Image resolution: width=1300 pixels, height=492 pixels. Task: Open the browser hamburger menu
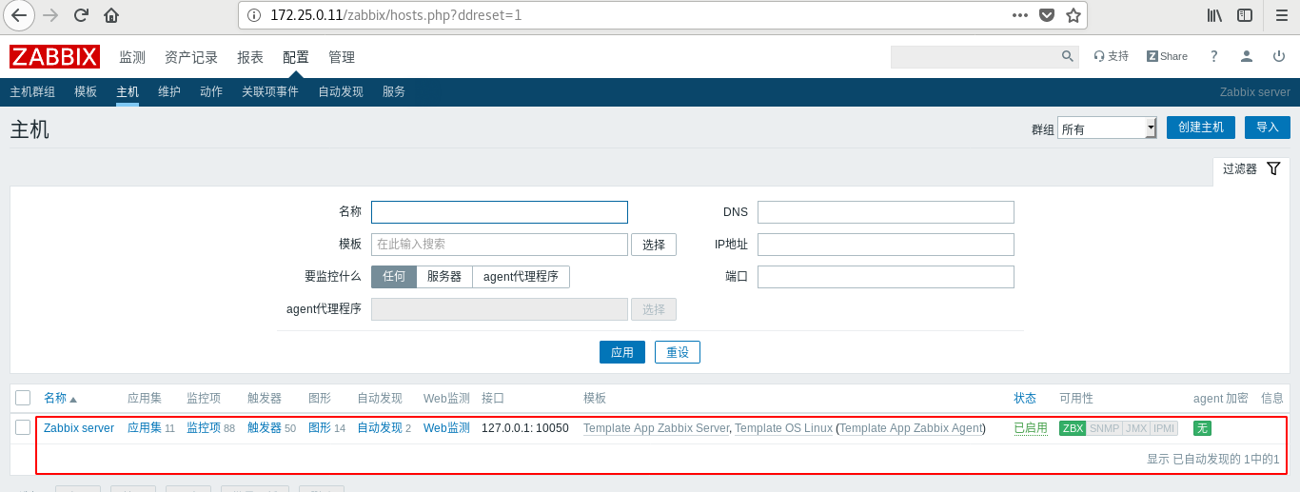tap(1282, 15)
